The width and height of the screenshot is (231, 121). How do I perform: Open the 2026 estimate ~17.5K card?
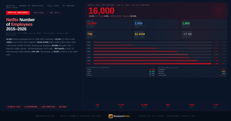point(204,35)
